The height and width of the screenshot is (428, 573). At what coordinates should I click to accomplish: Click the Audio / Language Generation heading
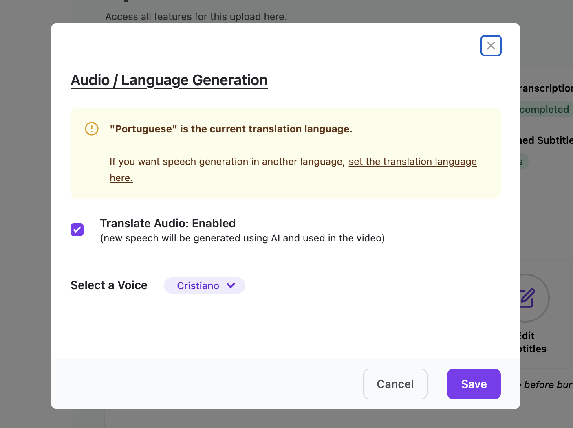169,80
